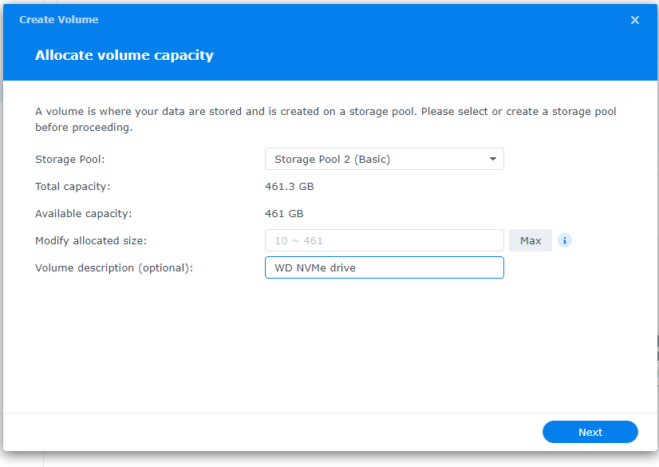This screenshot has height=467, width=659.
Task: Click the Total capacity label
Action: tap(73, 186)
